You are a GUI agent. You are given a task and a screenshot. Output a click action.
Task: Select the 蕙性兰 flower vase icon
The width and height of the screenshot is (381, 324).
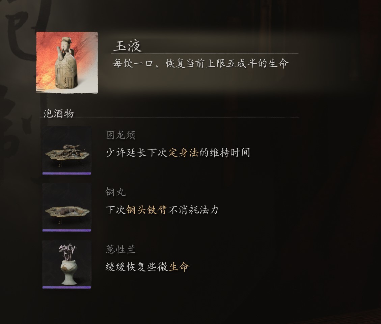(x=66, y=264)
